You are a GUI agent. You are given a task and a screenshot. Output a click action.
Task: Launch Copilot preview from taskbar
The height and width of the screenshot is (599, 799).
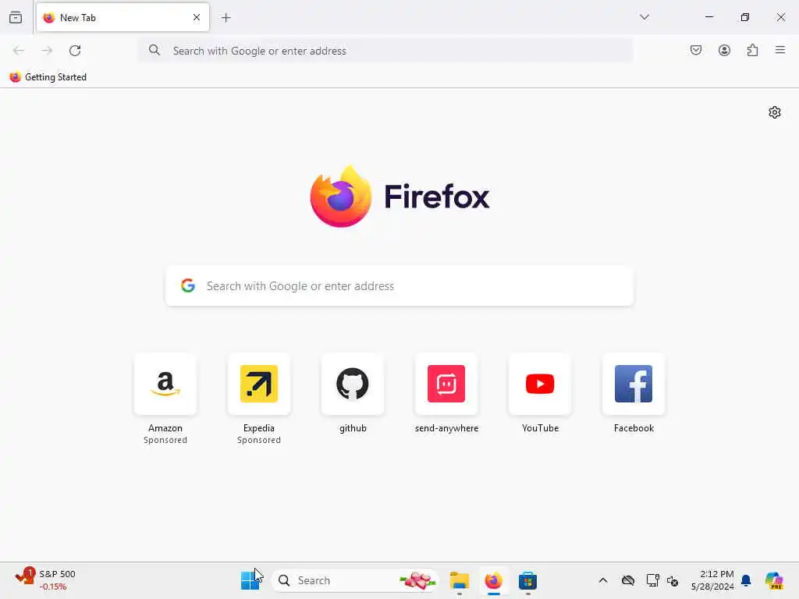(774, 580)
